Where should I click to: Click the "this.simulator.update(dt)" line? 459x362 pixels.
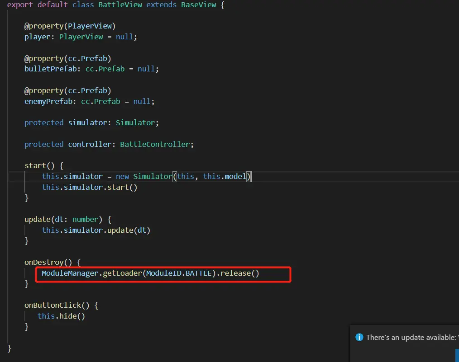click(96, 230)
